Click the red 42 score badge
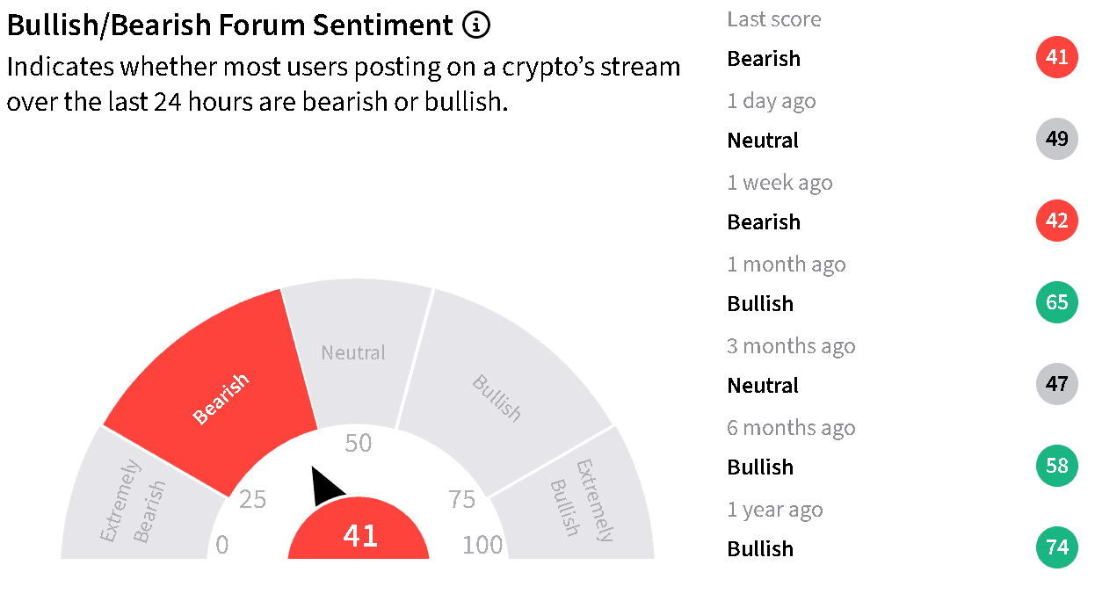1095x594 pixels. (1057, 221)
